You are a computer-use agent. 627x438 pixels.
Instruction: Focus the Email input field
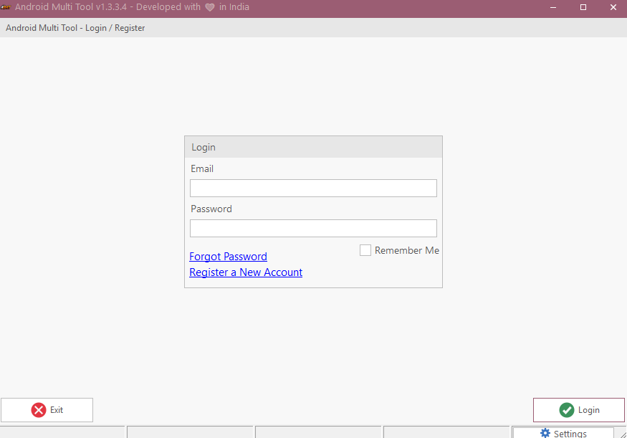click(x=313, y=188)
